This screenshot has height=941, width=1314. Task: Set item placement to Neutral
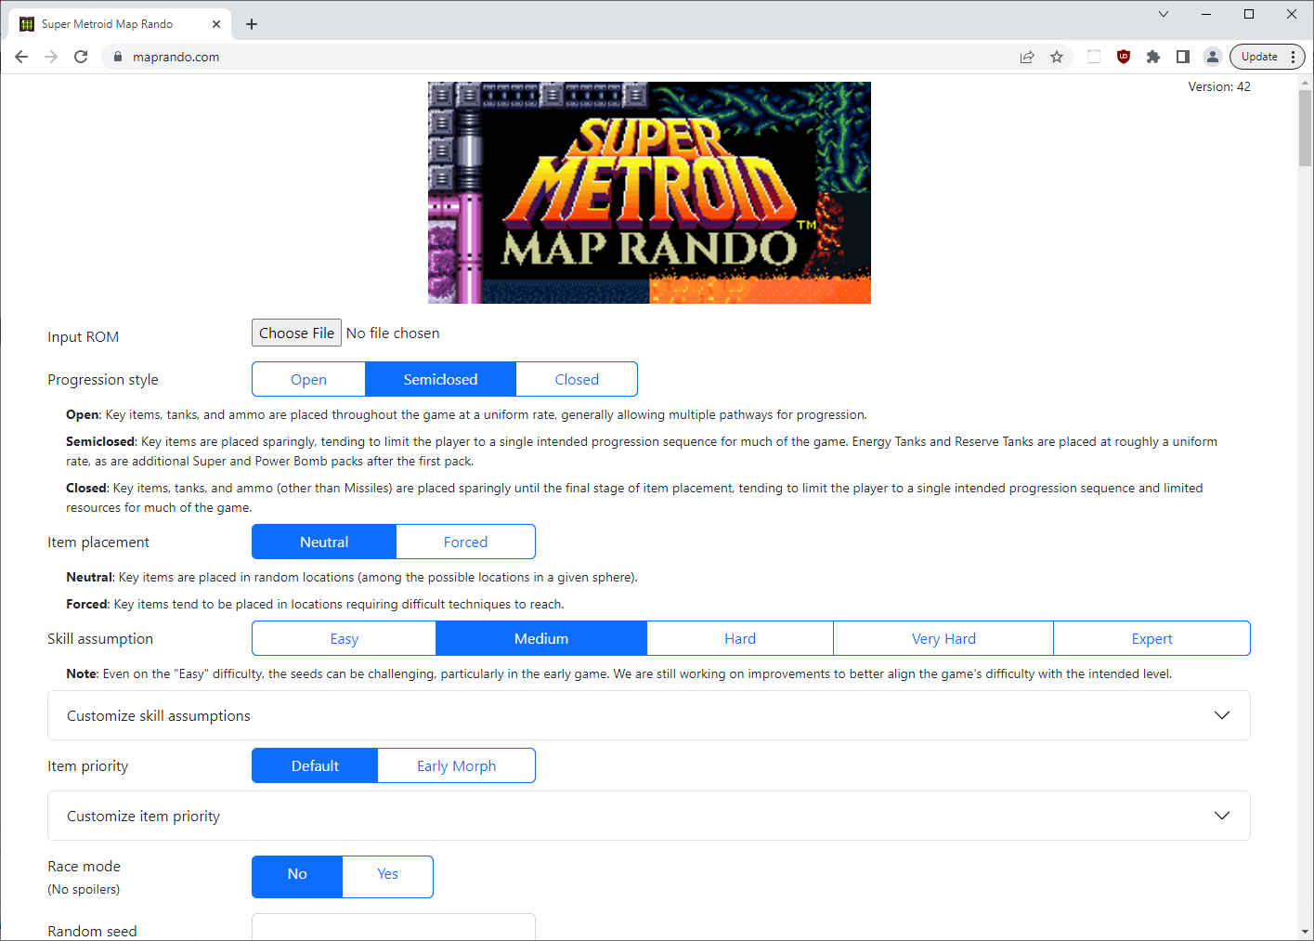324,542
